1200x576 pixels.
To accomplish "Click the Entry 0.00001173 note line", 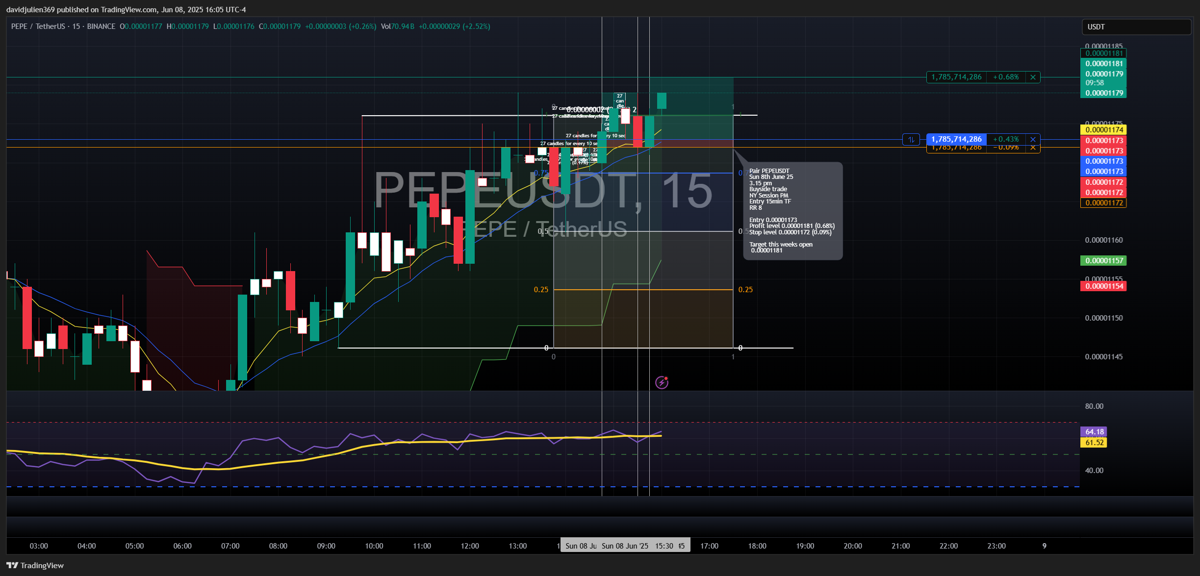I will pos(773,220).
